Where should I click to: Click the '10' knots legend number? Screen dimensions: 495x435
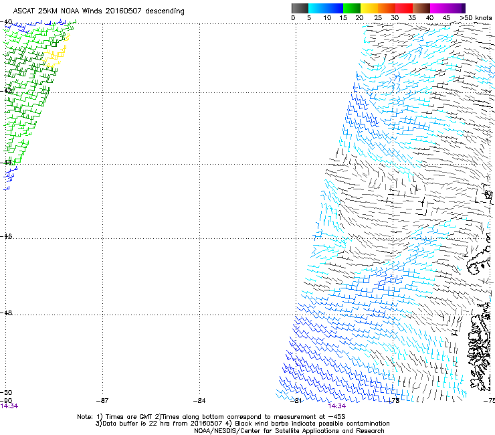click(327, 18)
